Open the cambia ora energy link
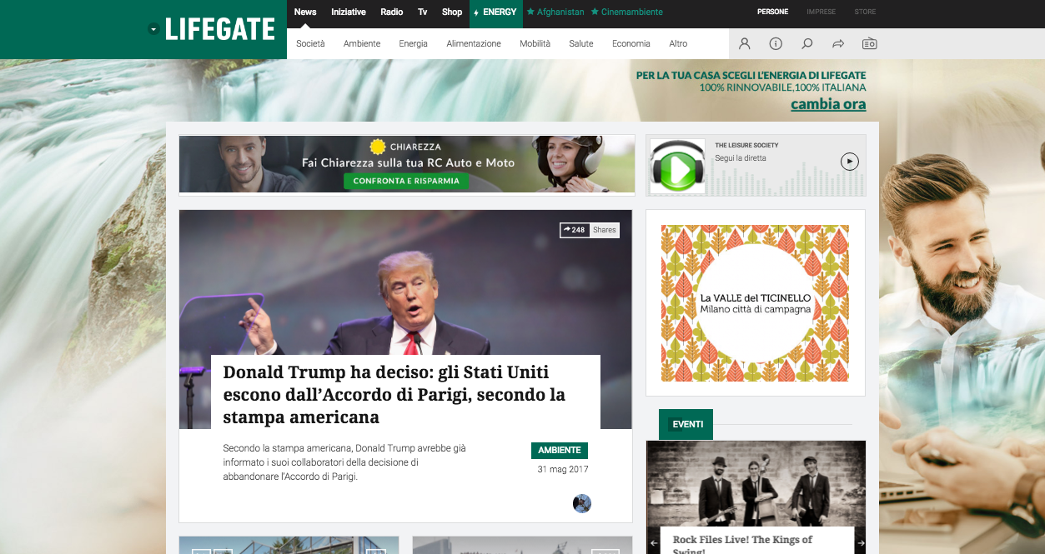 coord(828,104)
